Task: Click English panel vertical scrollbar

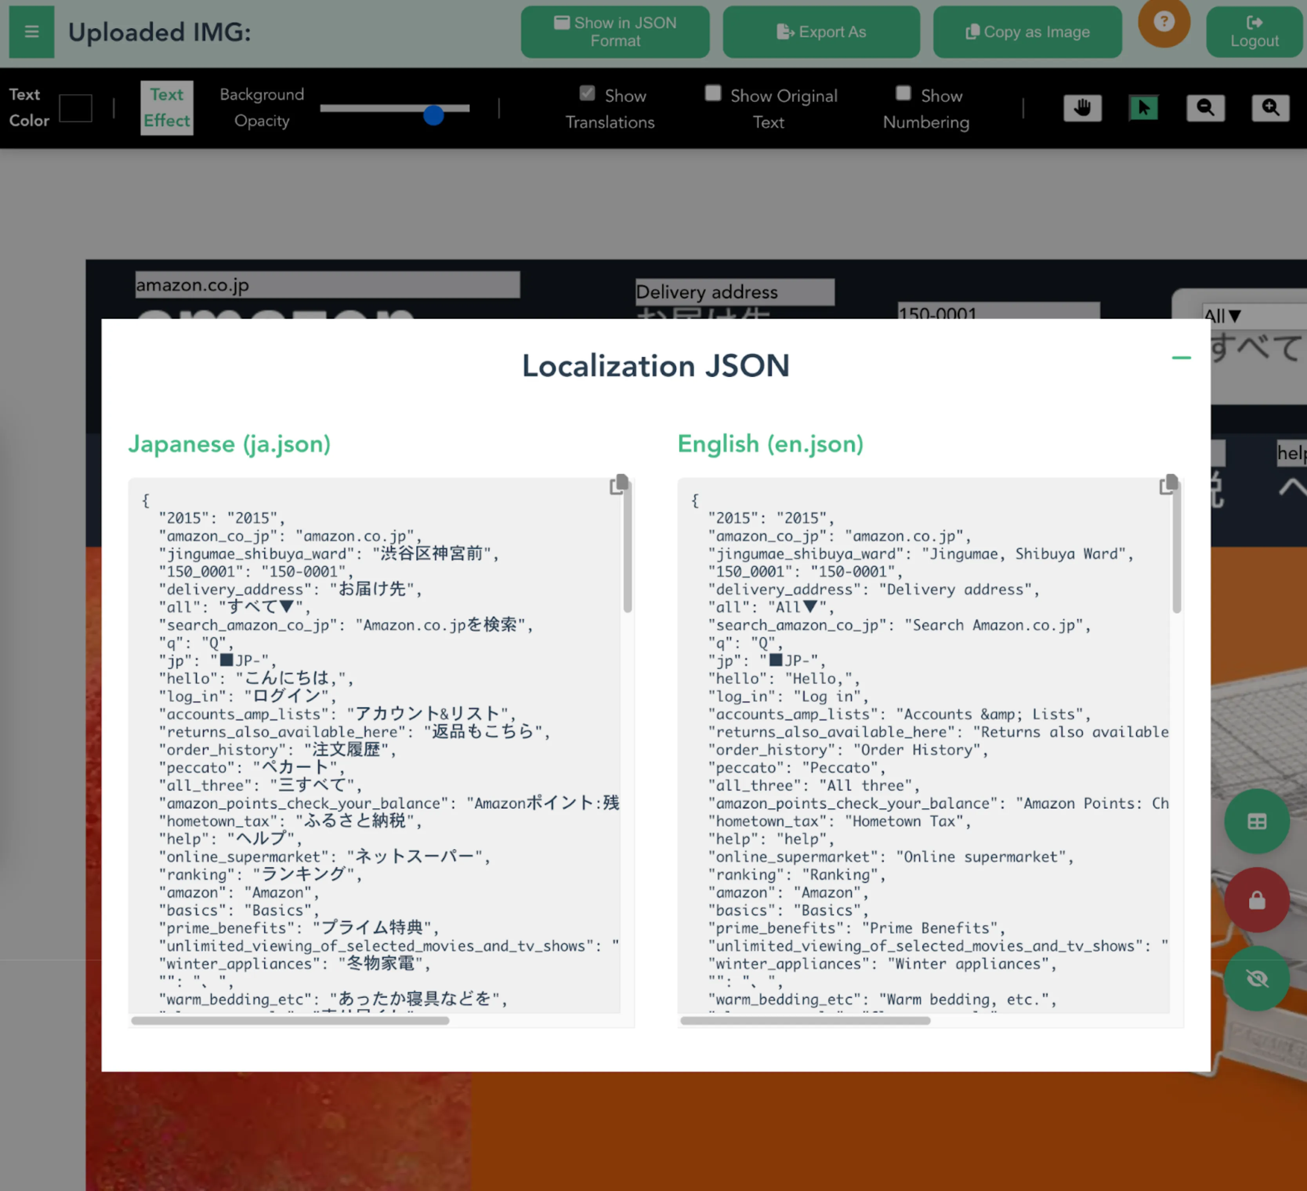Action: pyautogui.click(x=1177, y=547)
